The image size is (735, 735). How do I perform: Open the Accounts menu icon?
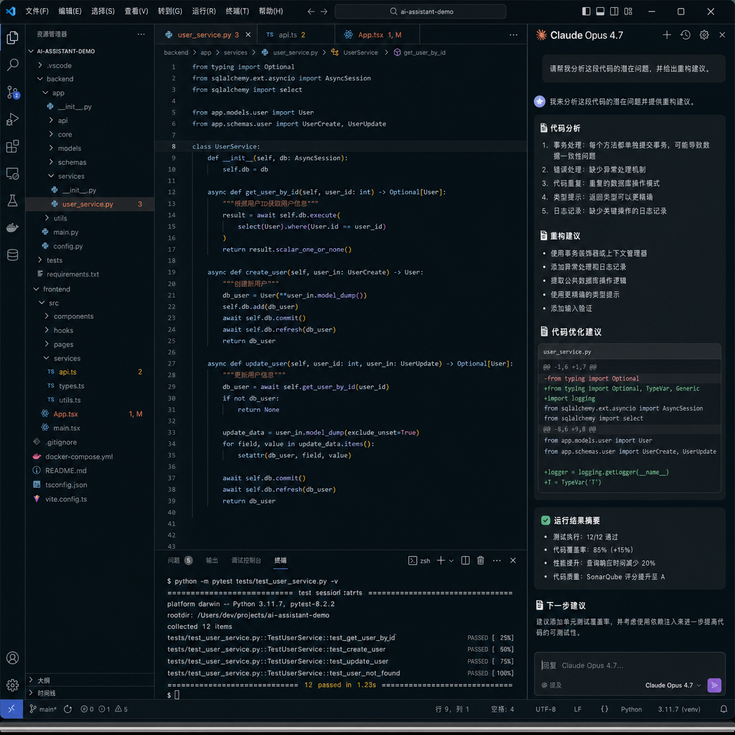pyautogui.click(x=13, y=658)
